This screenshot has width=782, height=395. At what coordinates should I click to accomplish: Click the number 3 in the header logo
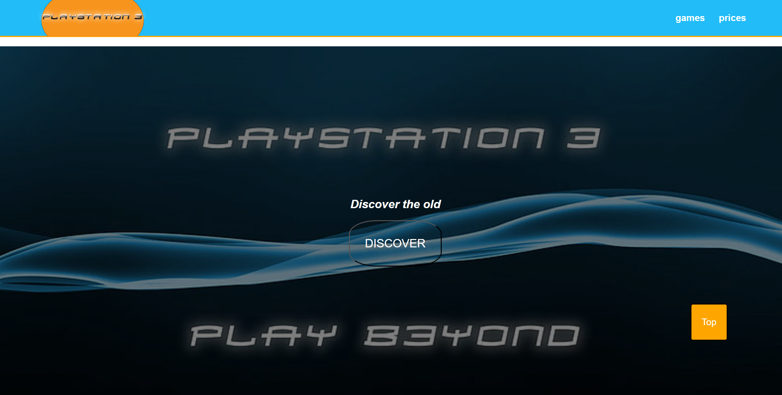coord(138,17)
